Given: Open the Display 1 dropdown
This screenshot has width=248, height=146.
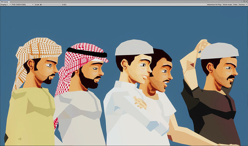Looking at the screenshot, I should point(6,5).
